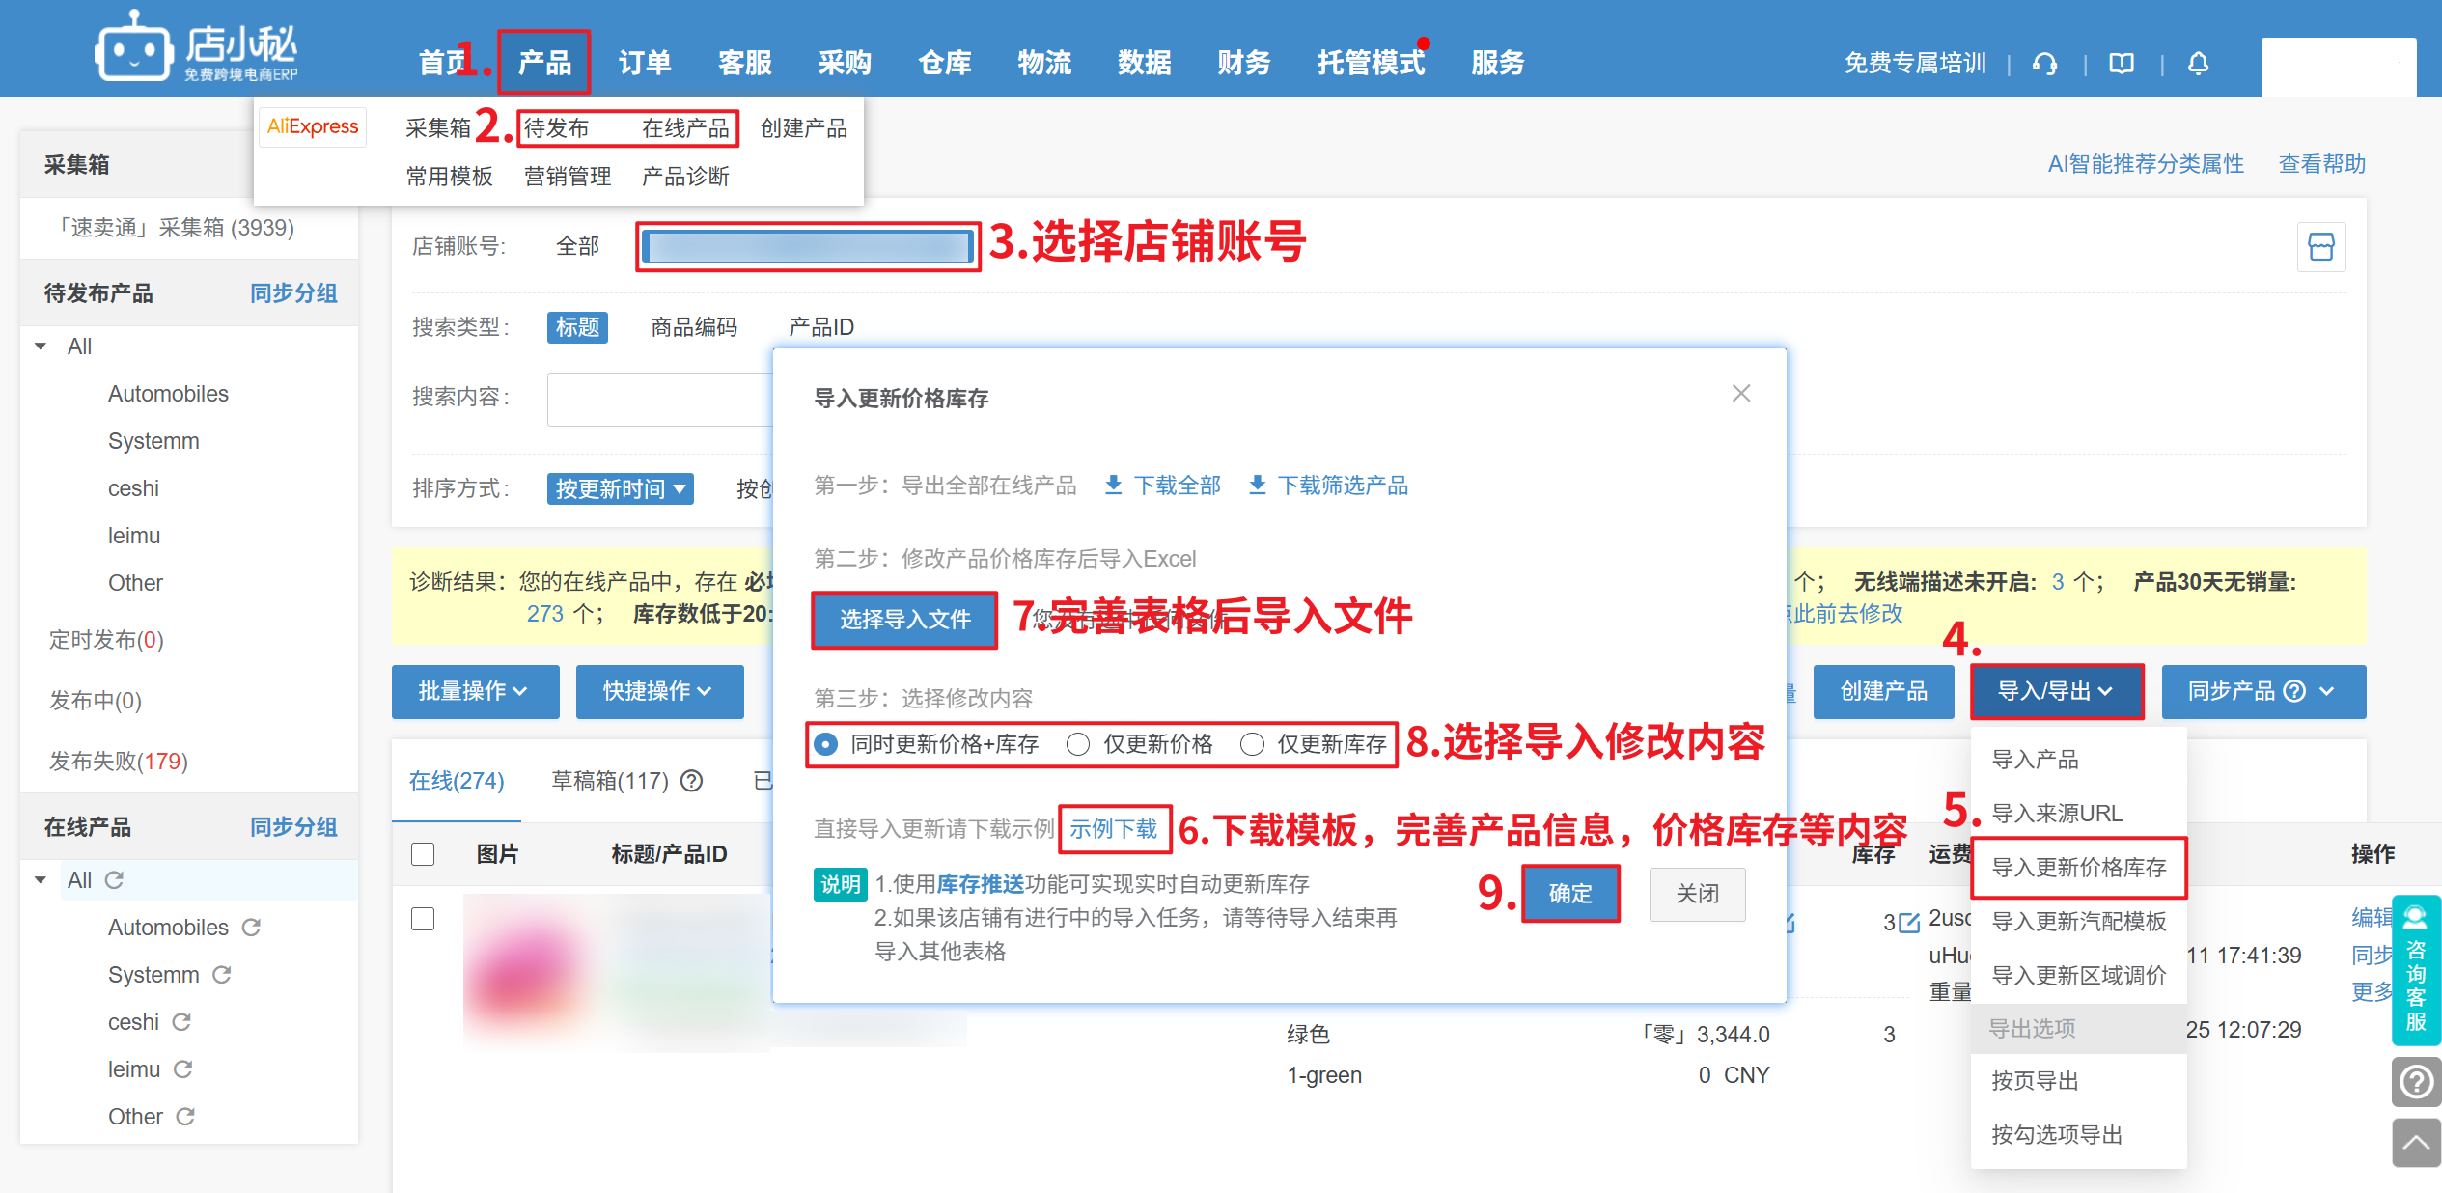The image size is (2442, 1193).
Task: Tick the select-all checkbox in table header
Action: (x=423, y=854)
